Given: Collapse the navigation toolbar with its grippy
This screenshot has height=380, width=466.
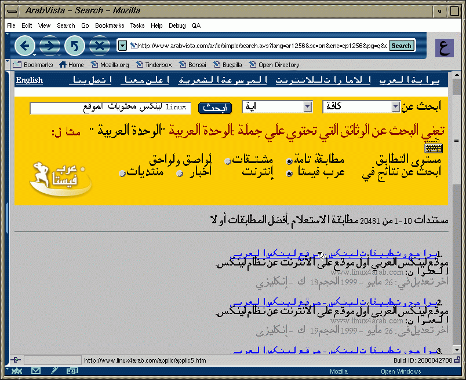Looking at the screenshot, I should tap(8, 45).
